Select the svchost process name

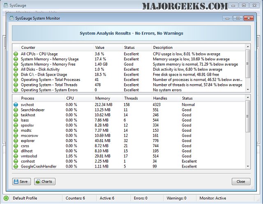click(28, 105)
